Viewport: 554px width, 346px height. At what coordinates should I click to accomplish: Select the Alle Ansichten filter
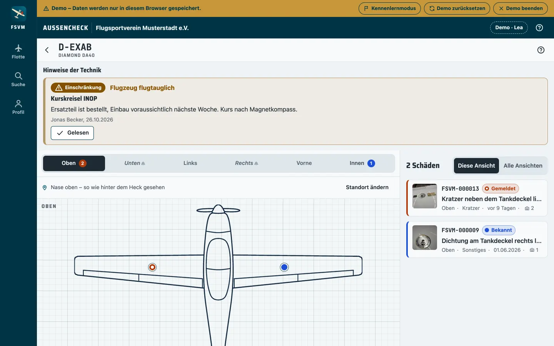[523, 166]
